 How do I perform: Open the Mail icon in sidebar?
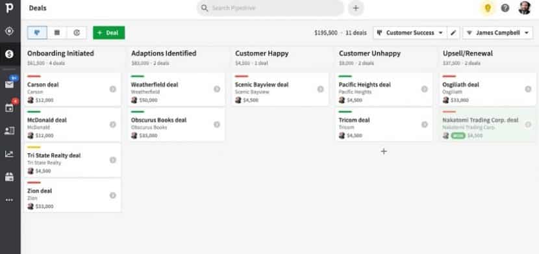(x=9, y=84)
